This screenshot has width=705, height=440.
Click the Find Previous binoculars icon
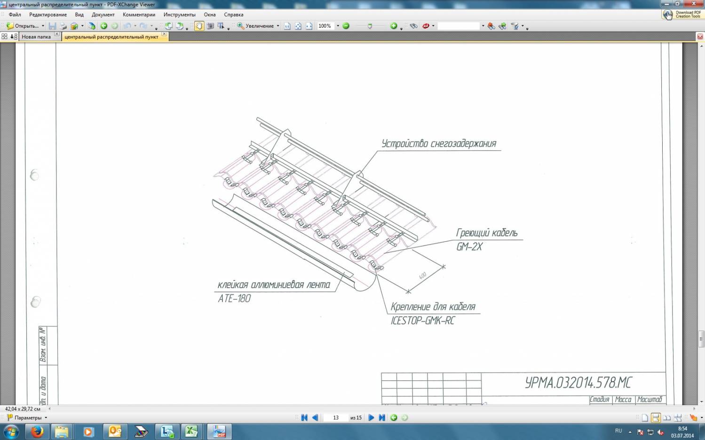click(x=491, y=26)
